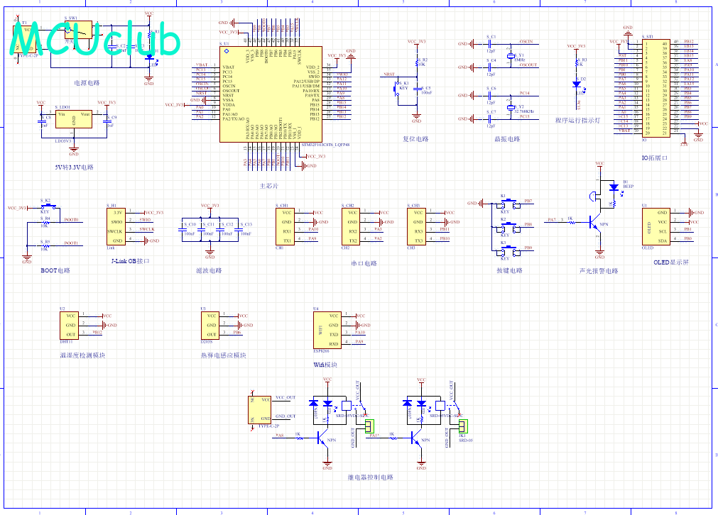Click the D203S pyroelectric sensor U3

click(210, 325)
